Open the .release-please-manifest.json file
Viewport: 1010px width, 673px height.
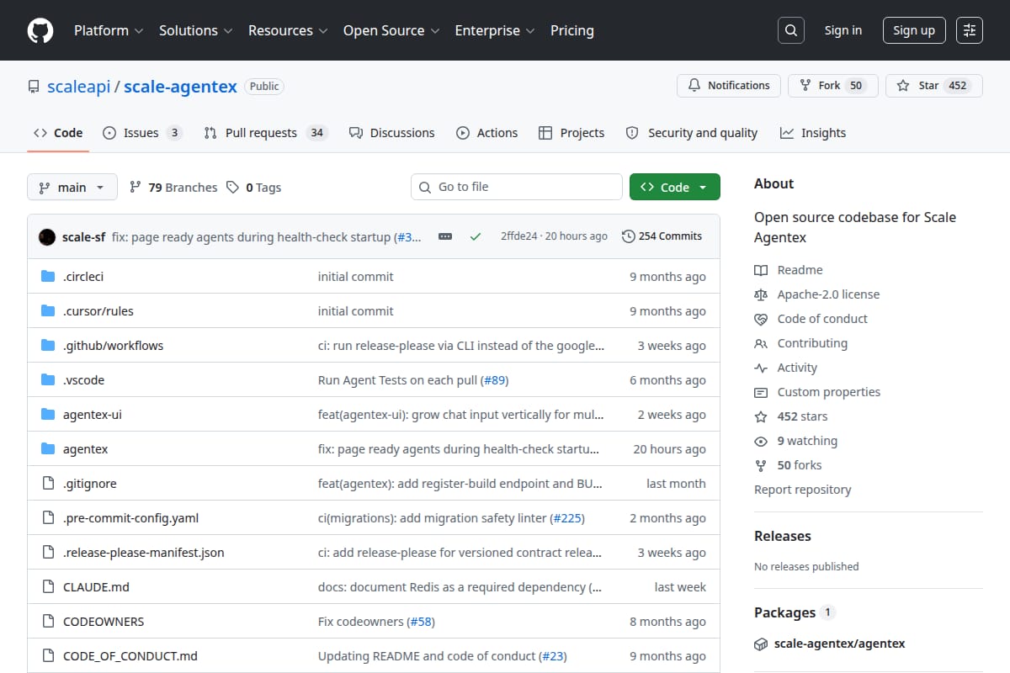point(144,553)
